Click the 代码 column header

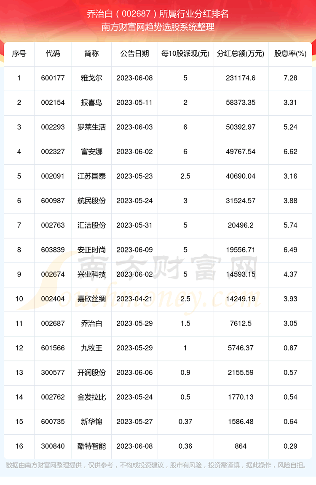click(53, 54)
